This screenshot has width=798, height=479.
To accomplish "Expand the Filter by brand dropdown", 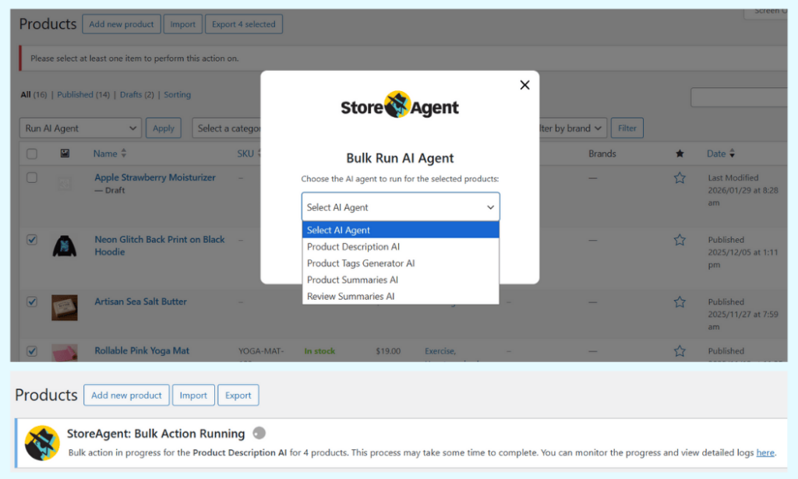I will [570, 128].
